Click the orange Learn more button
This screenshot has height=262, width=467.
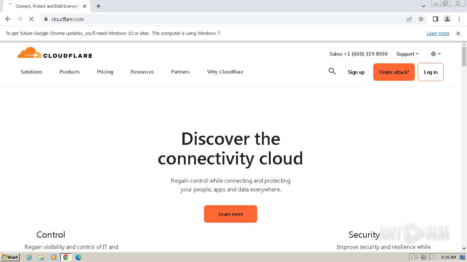click(x=231, y=214)
